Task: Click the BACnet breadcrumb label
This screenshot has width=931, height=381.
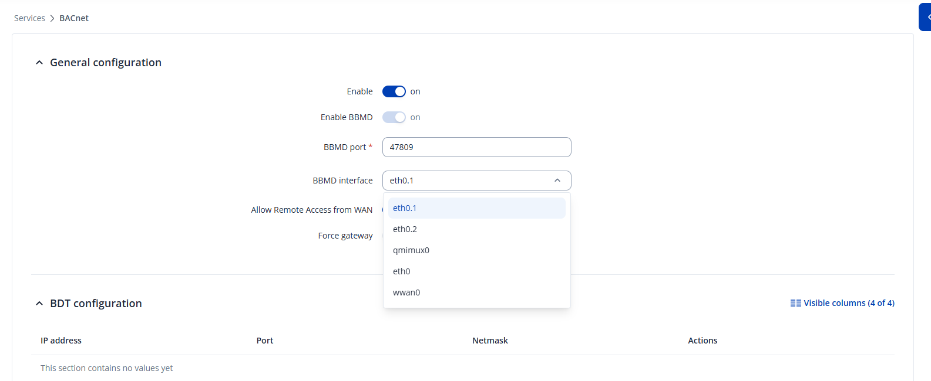Action: 74,18
